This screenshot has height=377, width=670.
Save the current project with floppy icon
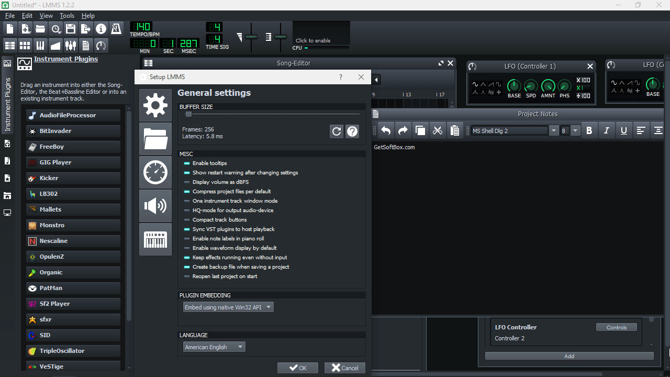pyautogui.click(x=71, y=29)
